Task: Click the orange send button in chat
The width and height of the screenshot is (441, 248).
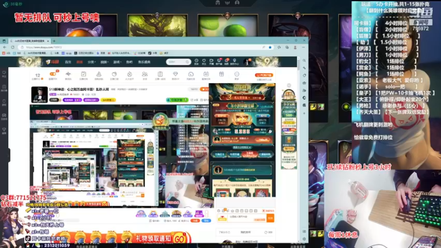Action: click(270, 218)
